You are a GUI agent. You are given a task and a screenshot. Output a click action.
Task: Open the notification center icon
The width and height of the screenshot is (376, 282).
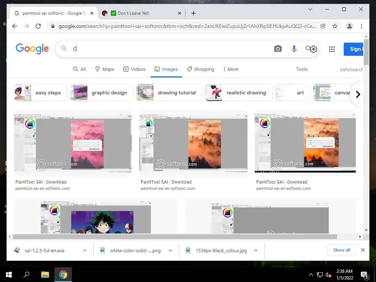point(365,275)
